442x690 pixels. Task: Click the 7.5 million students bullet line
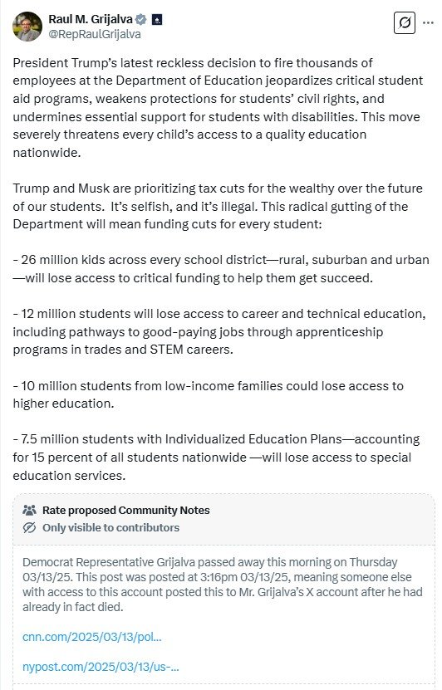(x=216, y=458)
